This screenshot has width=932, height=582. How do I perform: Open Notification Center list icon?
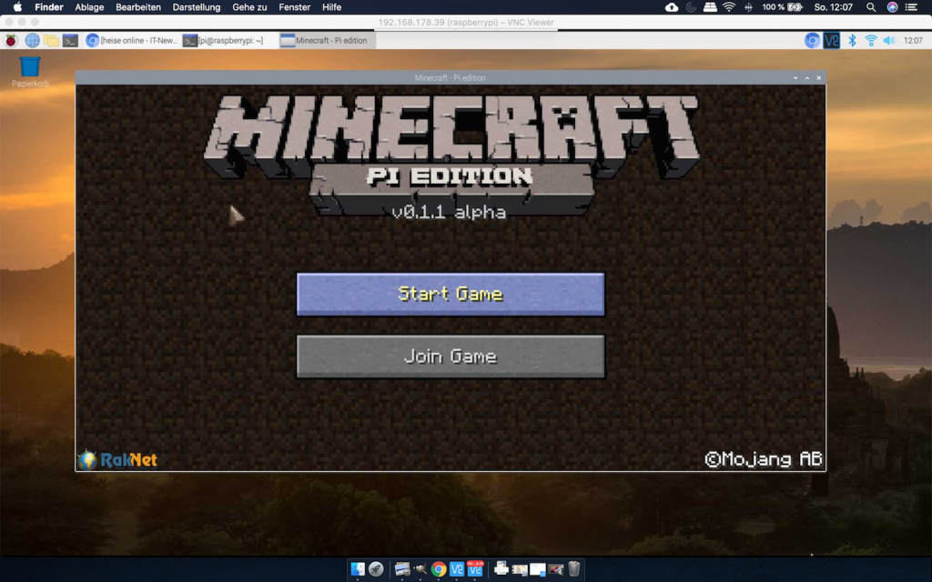coord(911,7)
